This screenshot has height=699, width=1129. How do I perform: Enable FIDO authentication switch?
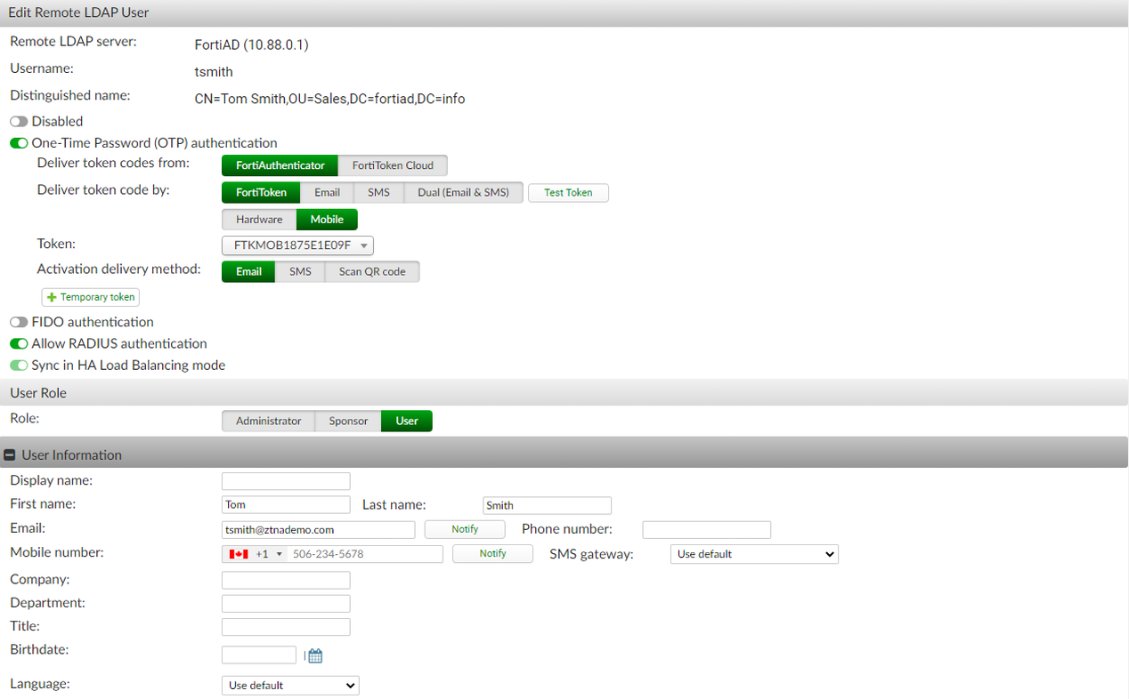[19, 322]
